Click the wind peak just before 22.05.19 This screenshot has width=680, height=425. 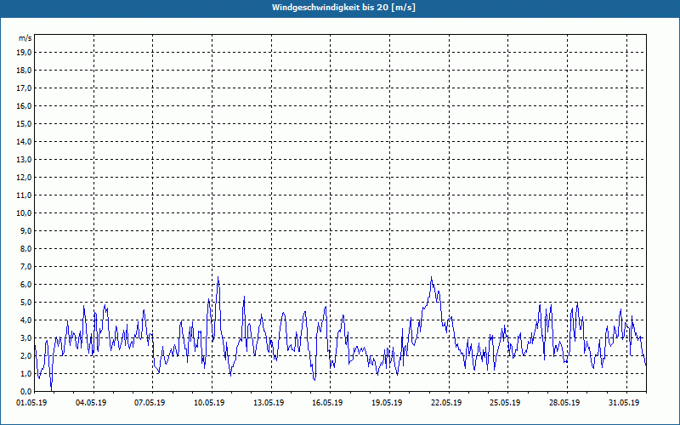(x=431, y=278)
